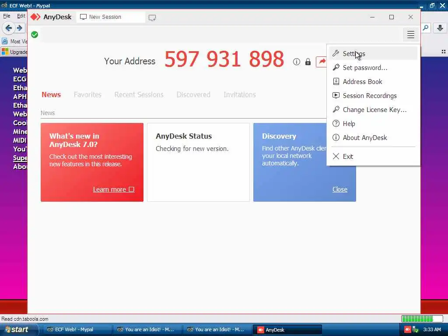Choose Exit in AnyDesk menu

click(x=373, y=156)
